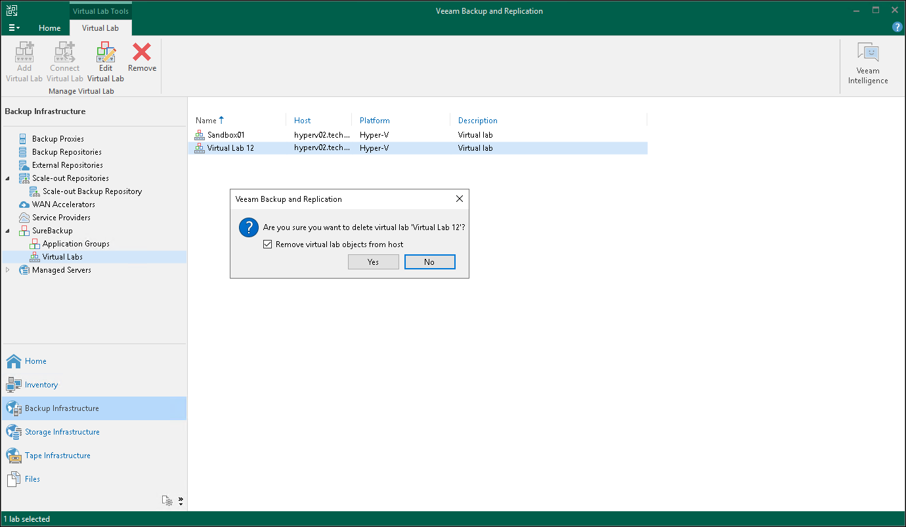Image resolution: width=906 pixels, height=527 pixels.
Task: Select the Virtual Lab 12 name text
Action: click(230, 148)
